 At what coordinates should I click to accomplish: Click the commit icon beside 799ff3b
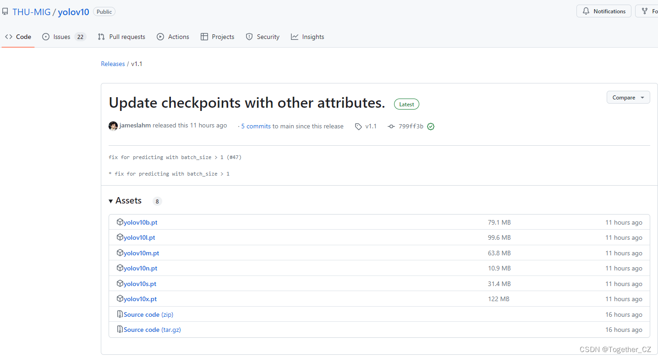click(391, 127)
